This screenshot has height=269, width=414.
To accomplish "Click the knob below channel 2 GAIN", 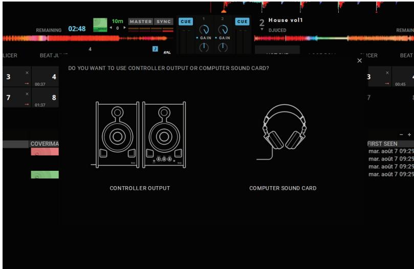I will click(223, 48).
